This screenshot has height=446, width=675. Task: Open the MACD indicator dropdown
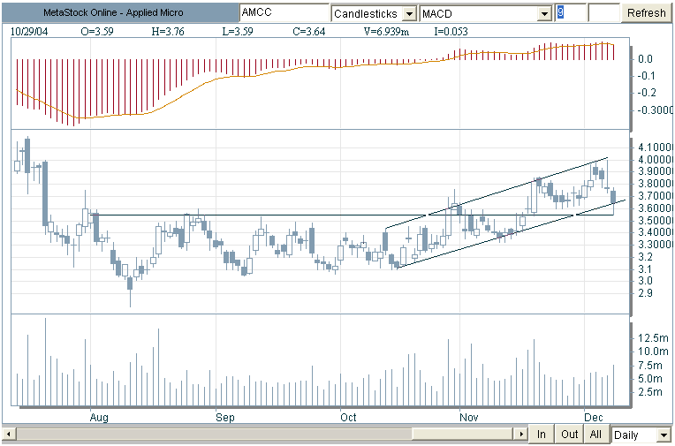(x=545, y=14)
